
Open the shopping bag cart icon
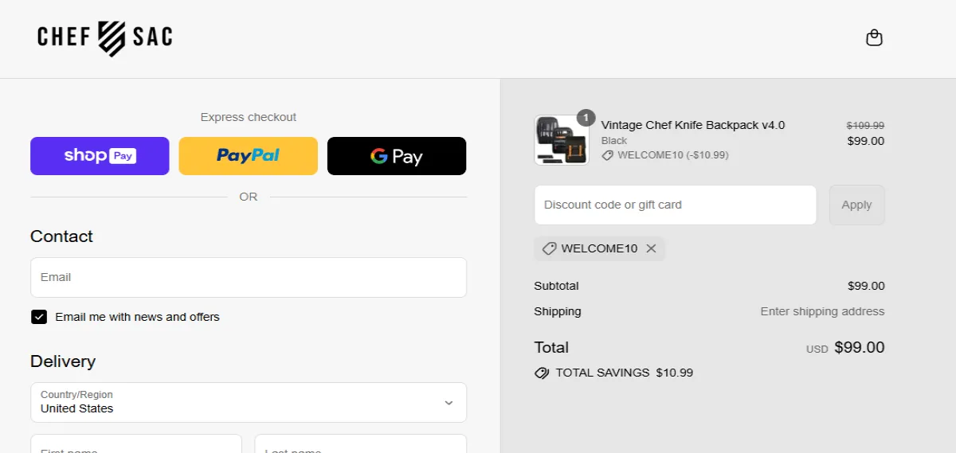pyautogui.click(x=874, y=38)
